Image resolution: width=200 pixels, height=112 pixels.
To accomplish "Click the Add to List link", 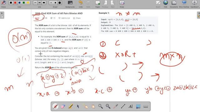I will click(64, 18).
